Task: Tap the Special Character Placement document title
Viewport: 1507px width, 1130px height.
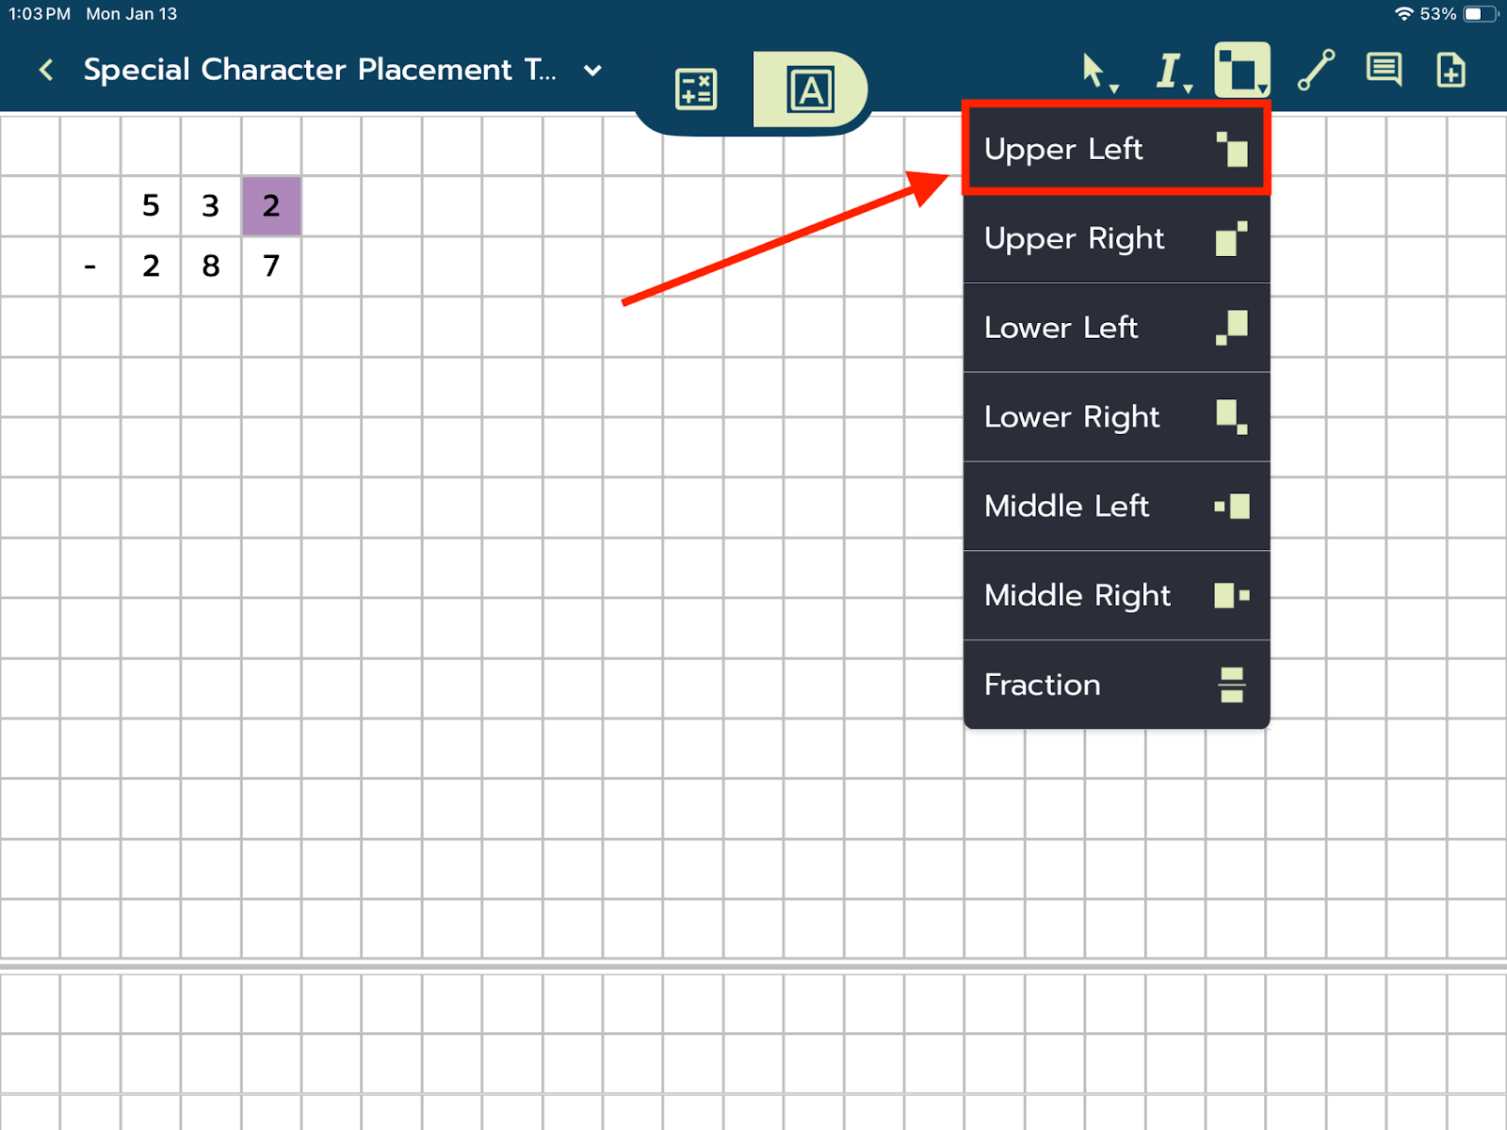Action: coord(319,70)
